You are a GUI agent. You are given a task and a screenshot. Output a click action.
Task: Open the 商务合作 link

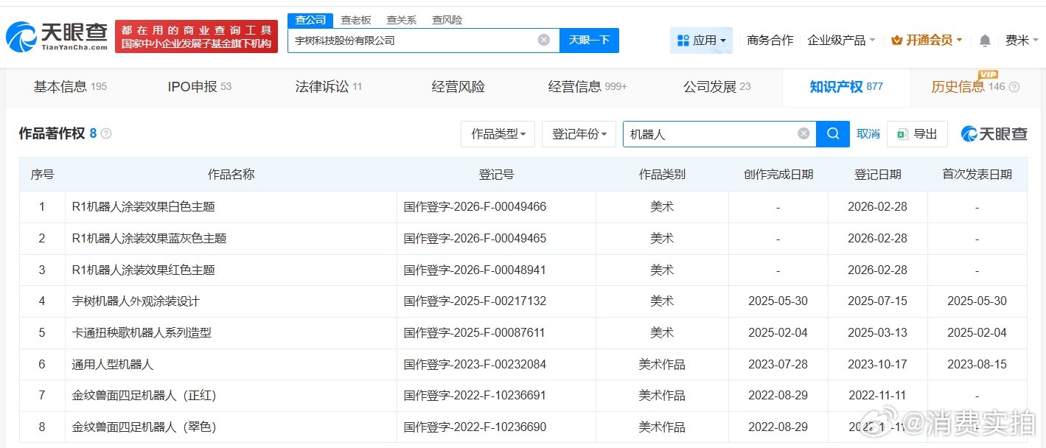click(x=770, y=41)
